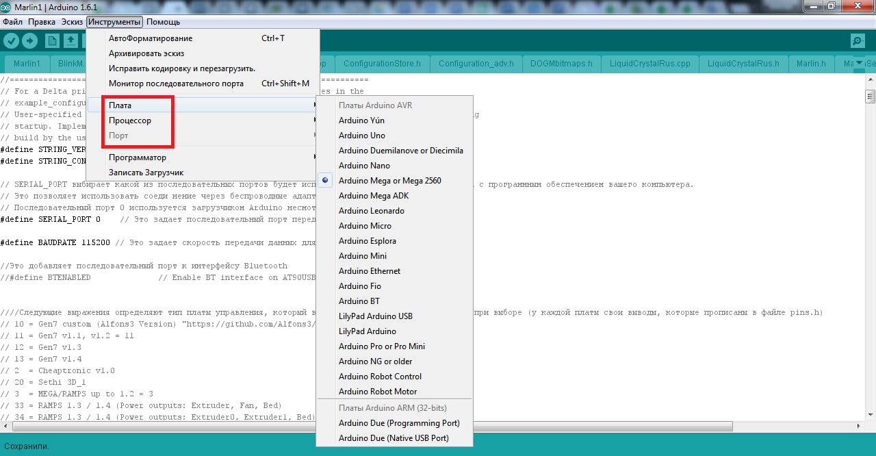Open the Помощь menu
This screenshot has width=876, height=456.
[x=163, y=22]
